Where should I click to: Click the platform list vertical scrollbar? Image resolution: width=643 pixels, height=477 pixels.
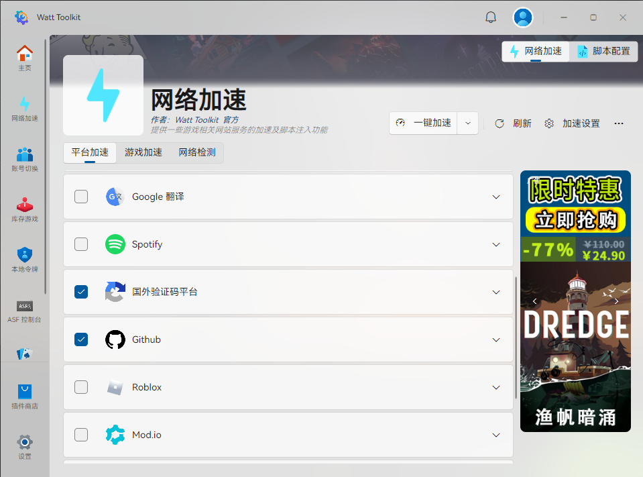pos(515,335)
